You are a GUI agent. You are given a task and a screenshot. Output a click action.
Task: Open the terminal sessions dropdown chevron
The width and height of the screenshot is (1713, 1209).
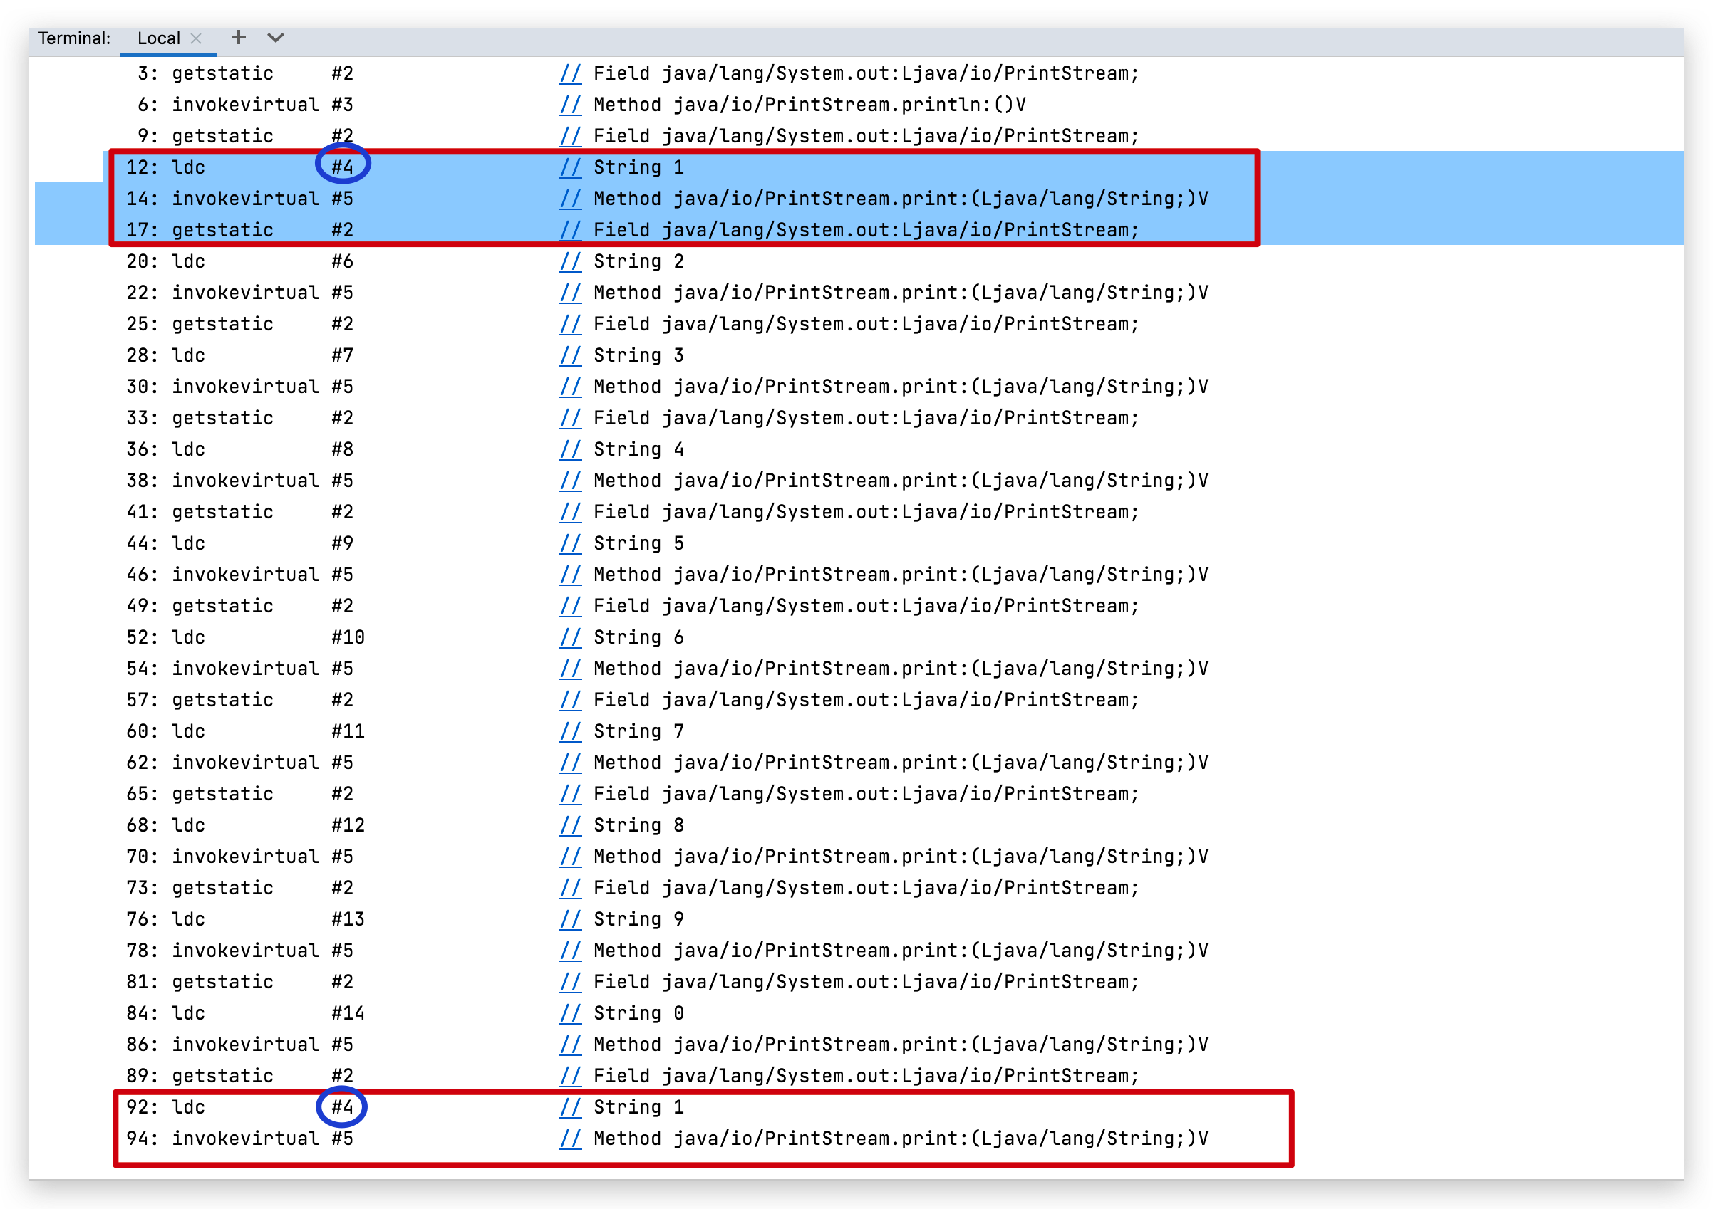[275, 37]
